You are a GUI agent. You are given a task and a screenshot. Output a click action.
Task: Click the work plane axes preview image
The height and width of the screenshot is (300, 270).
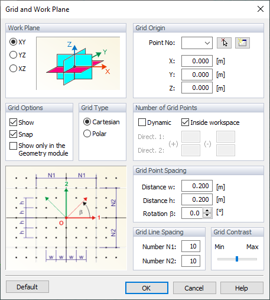click(x=78, y=63)
